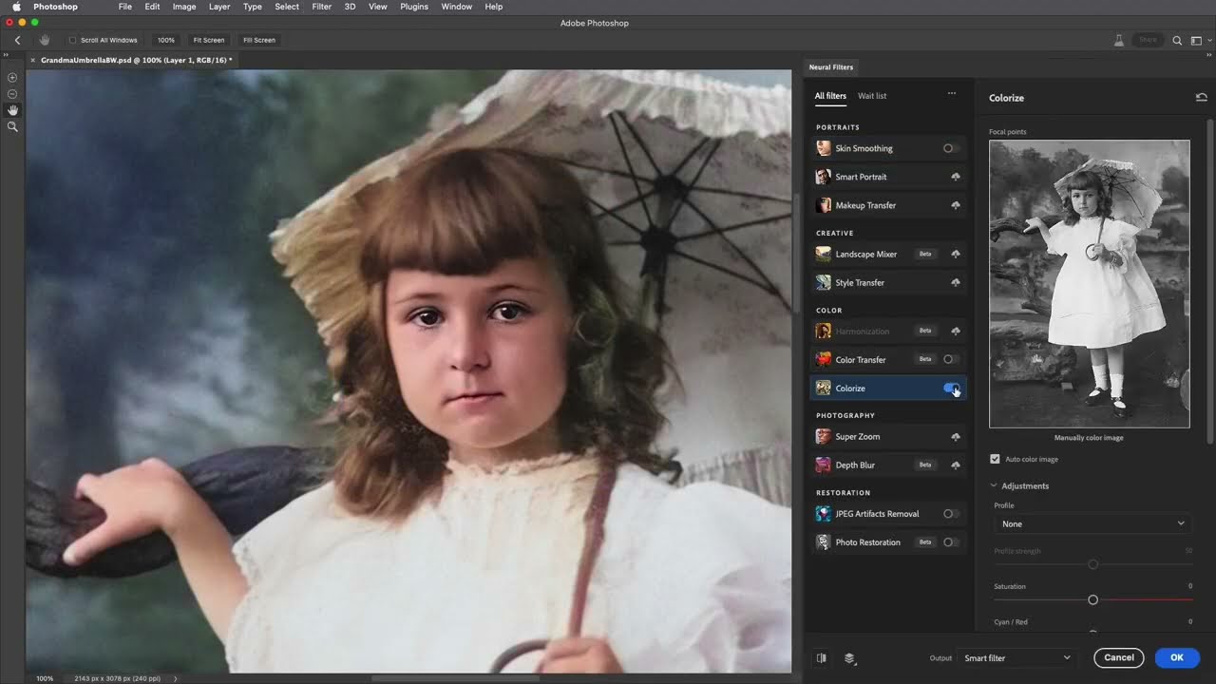Click the reset Colorize parameters icon
This screenshot has height=684, width=1216.
point(1201,98)
